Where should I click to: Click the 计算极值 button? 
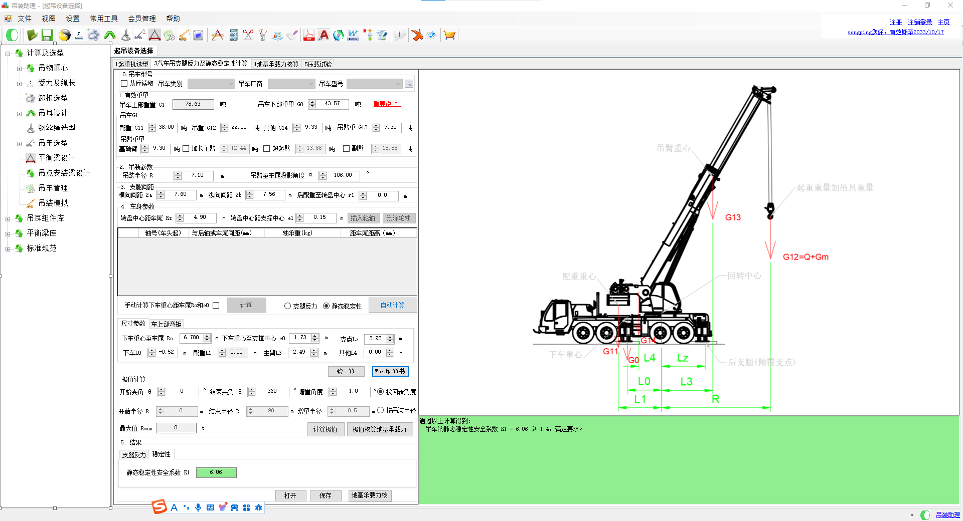(325, 429)
